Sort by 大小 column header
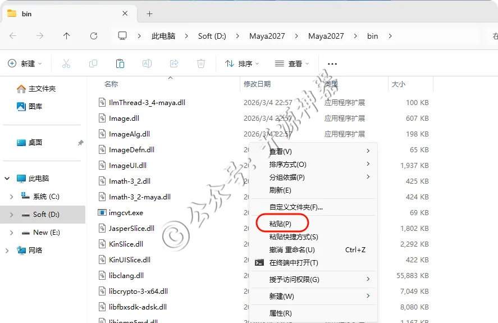 [x=399, y=84]
